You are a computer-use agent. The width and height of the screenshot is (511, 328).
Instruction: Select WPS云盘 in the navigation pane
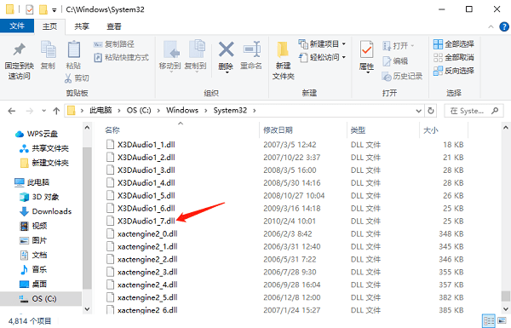[37, 134]
